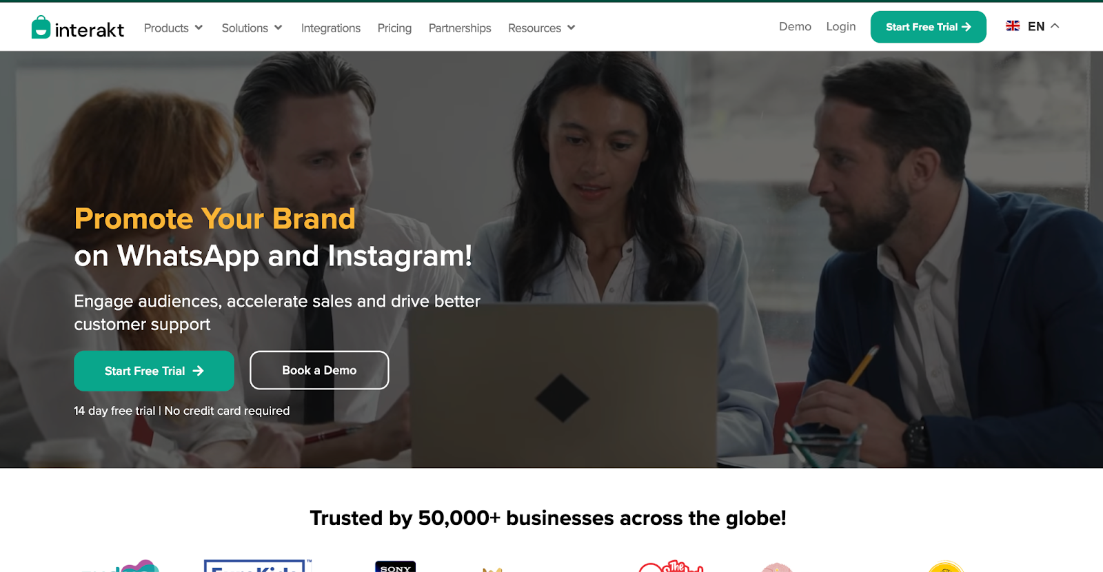
Task: Expand the Solutions dropdown menu
Action: coord(252,28)
